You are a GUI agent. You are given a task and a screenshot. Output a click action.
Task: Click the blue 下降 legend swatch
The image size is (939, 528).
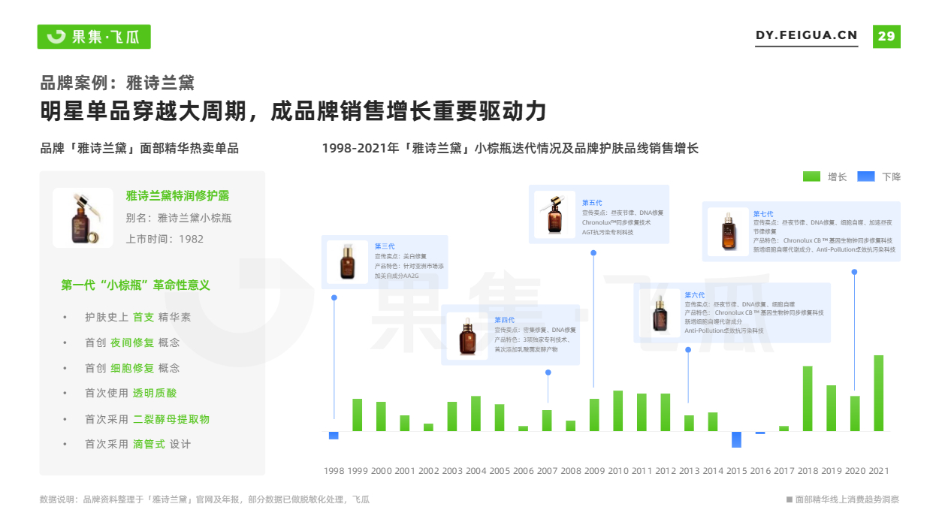point(866,177)
